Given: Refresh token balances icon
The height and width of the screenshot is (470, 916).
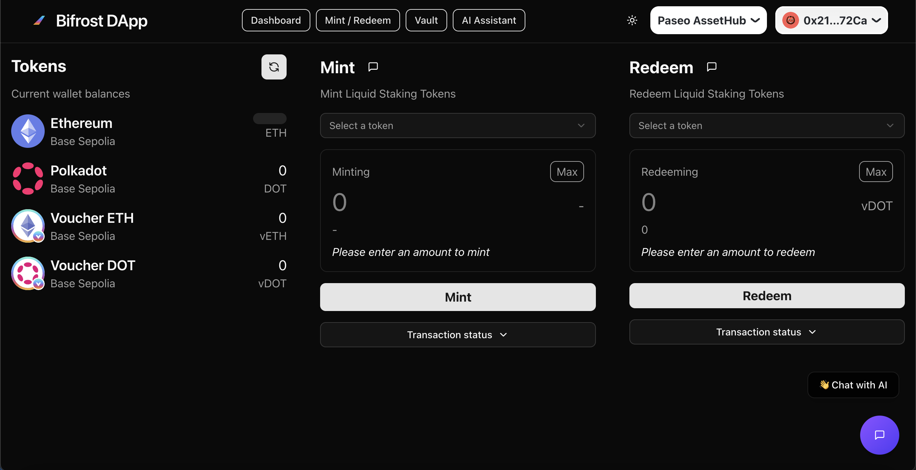Looking at the screenshot, I should pos(274,67).
